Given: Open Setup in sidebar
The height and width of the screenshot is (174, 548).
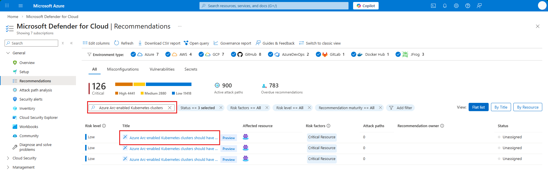Looking at the screenshot, I should click(24, 72).
